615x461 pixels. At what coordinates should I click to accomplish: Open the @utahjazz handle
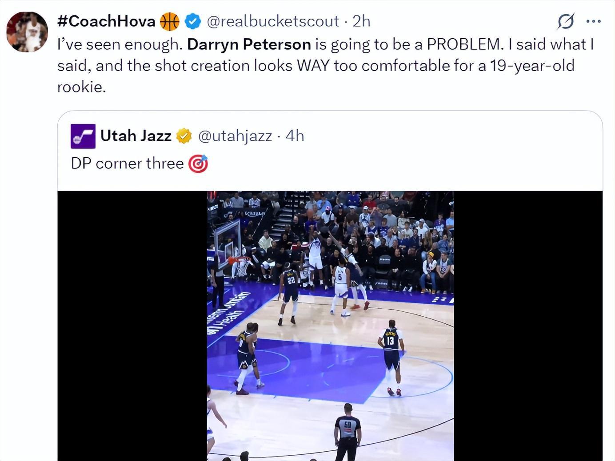[x=235, y=135]
